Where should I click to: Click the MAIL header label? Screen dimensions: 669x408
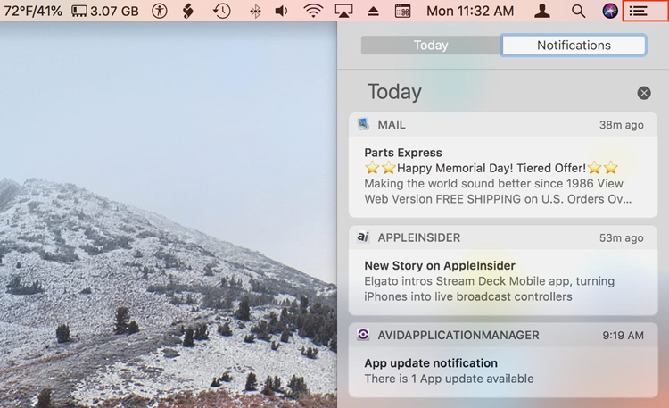(392, 125)
